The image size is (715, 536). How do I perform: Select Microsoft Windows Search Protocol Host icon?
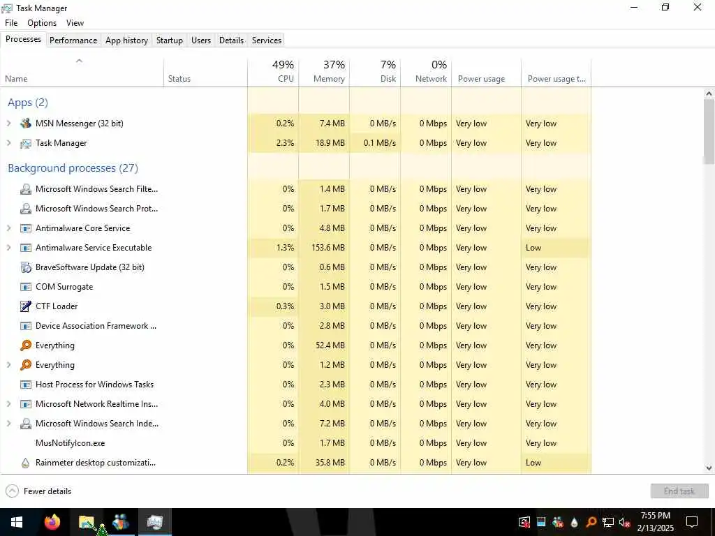pyautogui.click(x=26, y=209)
